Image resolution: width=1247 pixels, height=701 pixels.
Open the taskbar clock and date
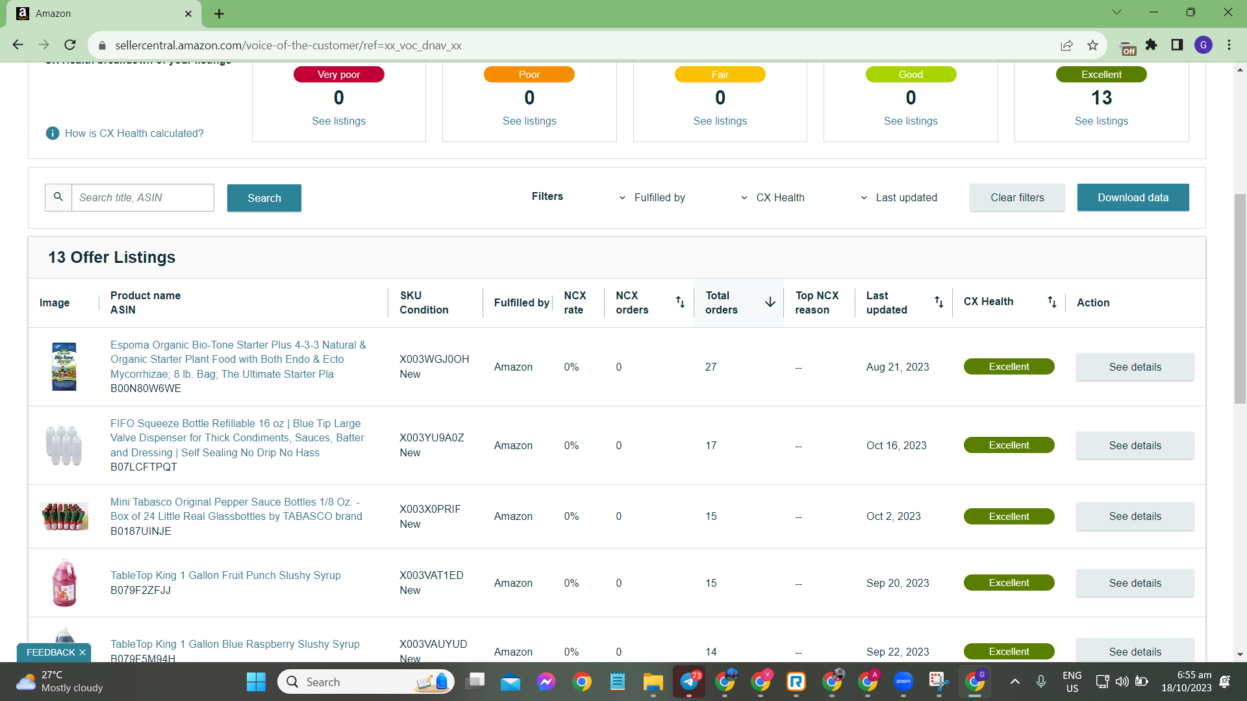[x=1187, y=682]
